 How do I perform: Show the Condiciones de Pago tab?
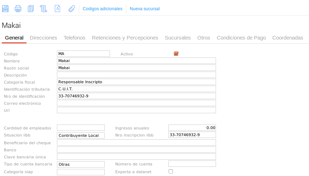click(x=241, y=38)
